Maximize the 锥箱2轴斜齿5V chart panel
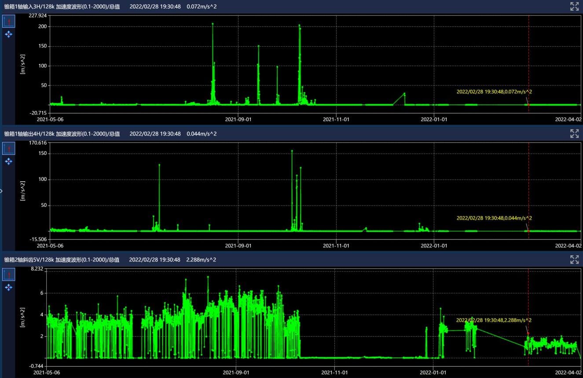583x378 pixels. click(x=574, y=260)
